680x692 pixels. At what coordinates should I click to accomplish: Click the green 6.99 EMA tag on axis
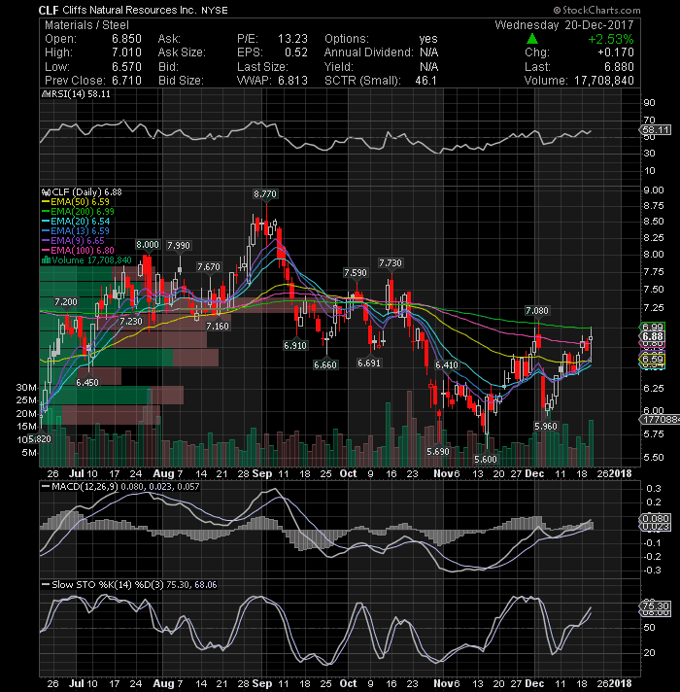coord(653,327)
